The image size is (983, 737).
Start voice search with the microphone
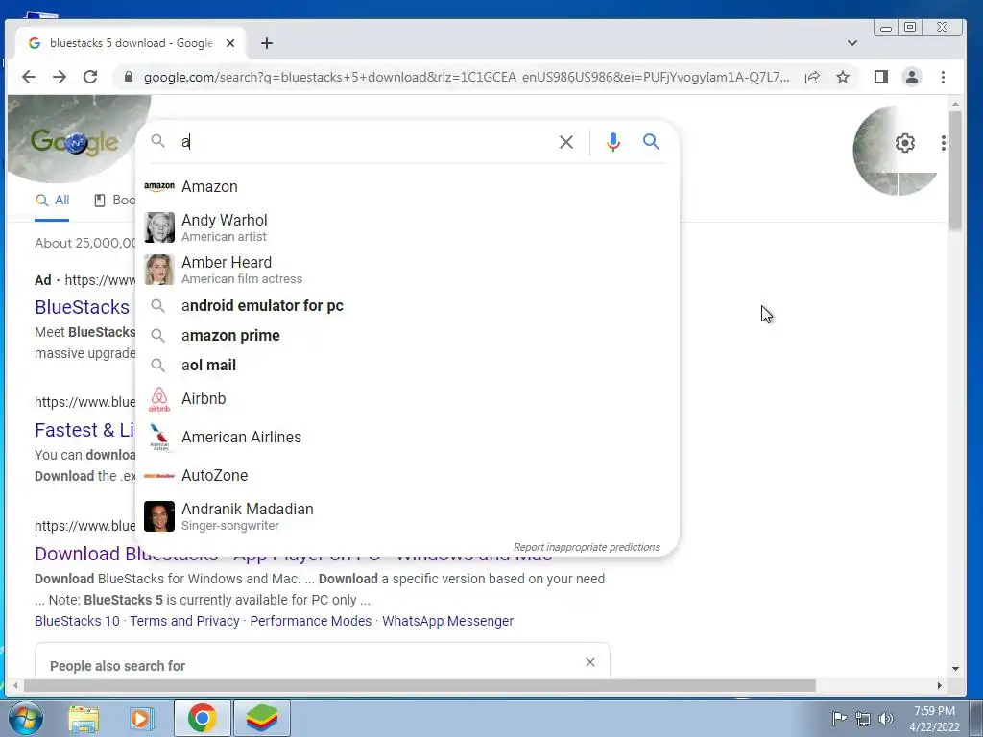(613, 142)
